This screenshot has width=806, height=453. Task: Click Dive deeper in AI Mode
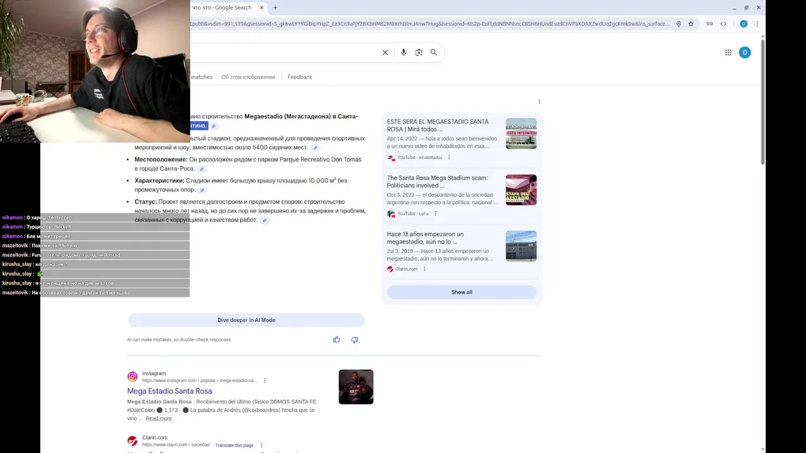[x=246, y=320]
